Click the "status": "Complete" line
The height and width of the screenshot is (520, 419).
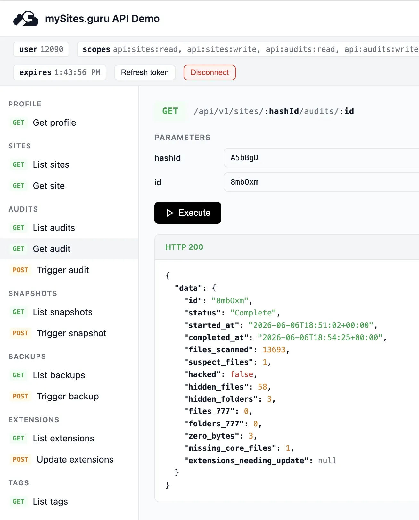(x=232, y=313)
